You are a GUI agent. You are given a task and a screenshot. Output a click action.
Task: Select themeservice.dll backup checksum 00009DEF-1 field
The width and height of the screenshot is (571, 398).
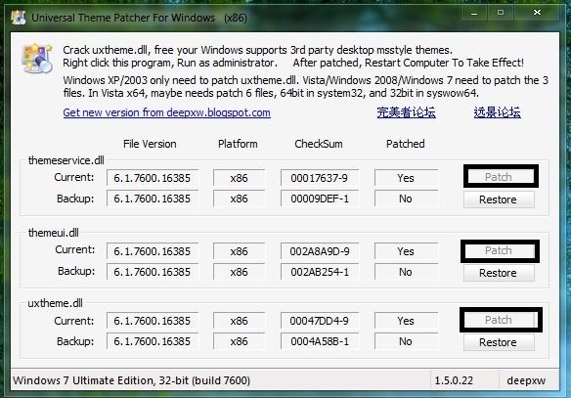pyautogui.click(x=320, y=199)
